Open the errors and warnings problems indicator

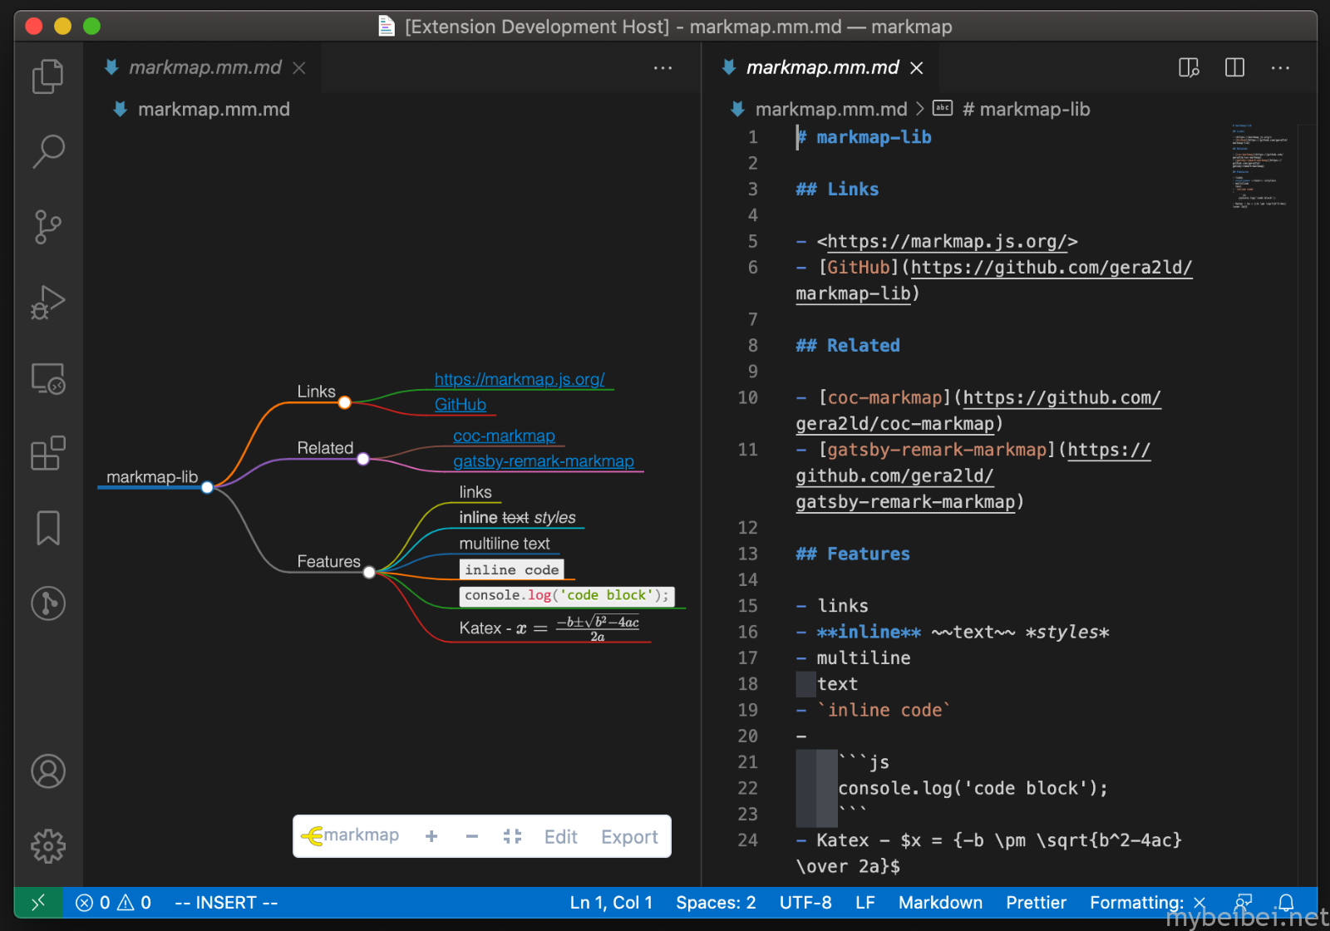[113, 903]
